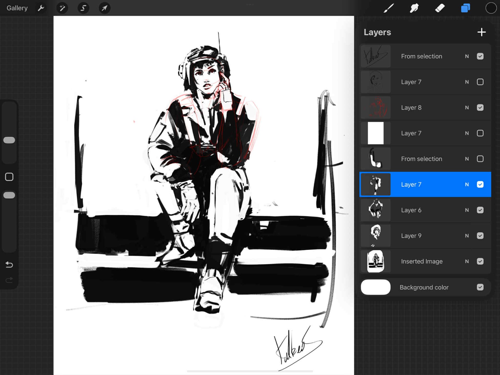Viewport: 500px width, 375px height.
Task: Choose the Smudge finger tool
Action: coord(414,8)
